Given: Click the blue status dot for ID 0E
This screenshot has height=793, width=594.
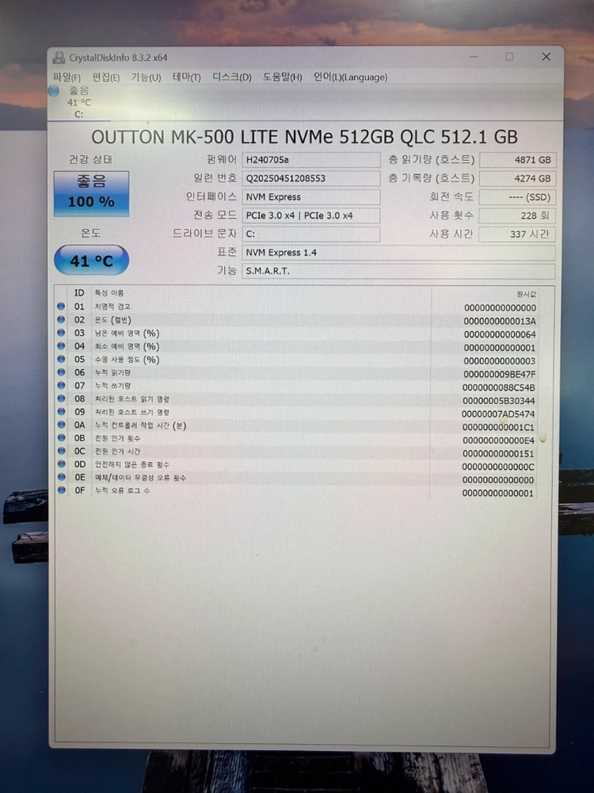Looking at the screenshot, I should tap(61, 477).
